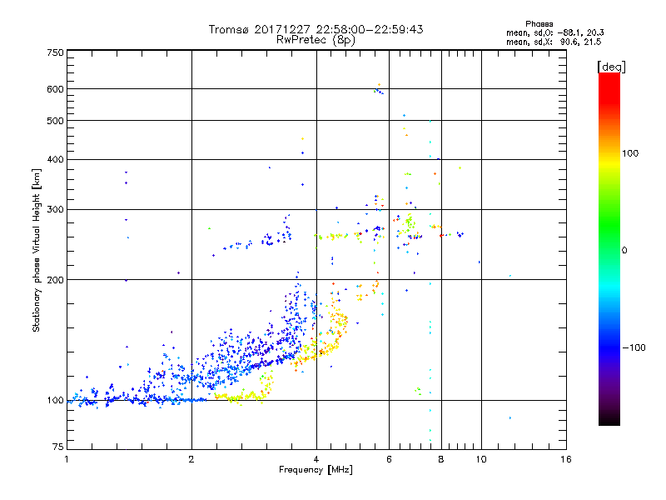This screenshot has width=666, height=500.
Task: Click the 'Stationary phase Virtual Height [km]' axis title
Action: pos(36,250)
